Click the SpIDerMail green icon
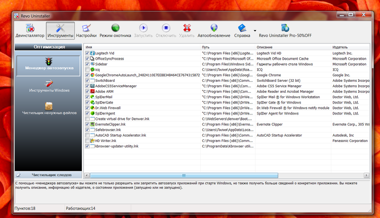This screenshot has width=380, height=218. (92, 97)
